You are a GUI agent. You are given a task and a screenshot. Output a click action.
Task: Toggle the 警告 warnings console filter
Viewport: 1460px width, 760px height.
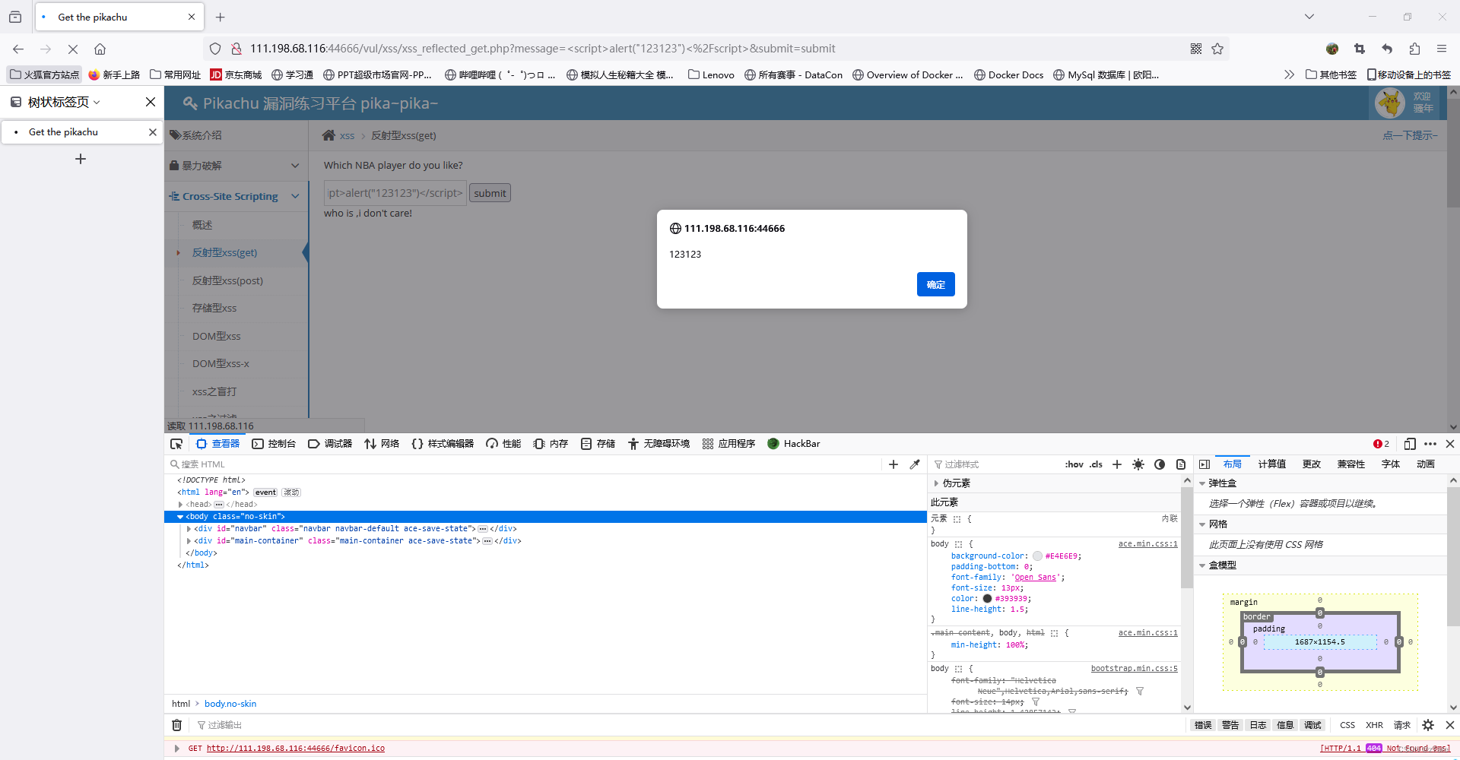1230,725
